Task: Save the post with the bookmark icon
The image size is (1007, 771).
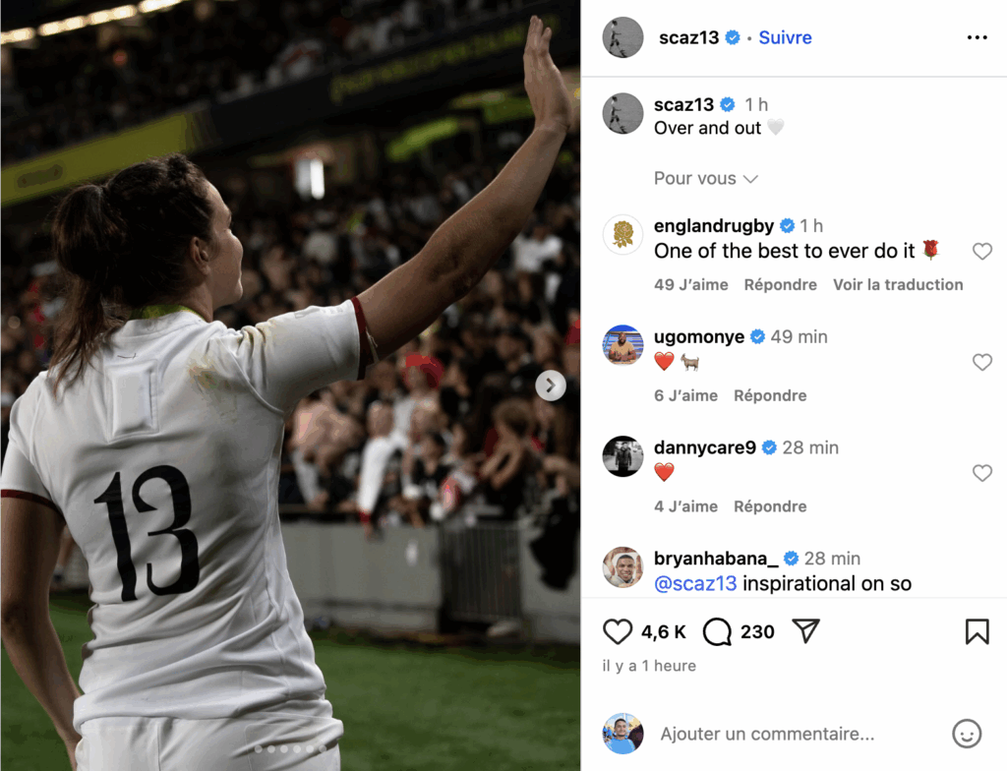Action: coord(977,631)
